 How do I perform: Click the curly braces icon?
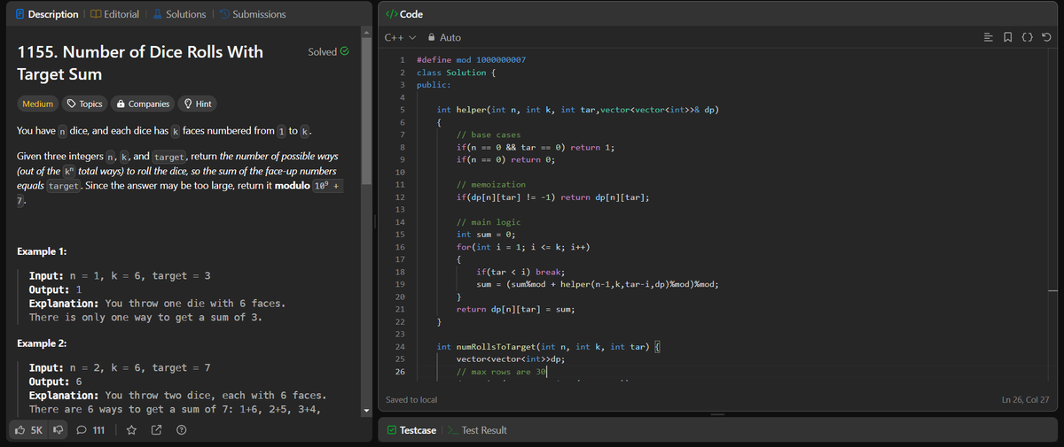(1029, 37)
